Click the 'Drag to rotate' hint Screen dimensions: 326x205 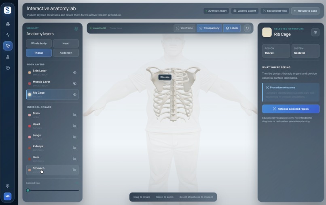pyautogui.click(x=142, y=197)
